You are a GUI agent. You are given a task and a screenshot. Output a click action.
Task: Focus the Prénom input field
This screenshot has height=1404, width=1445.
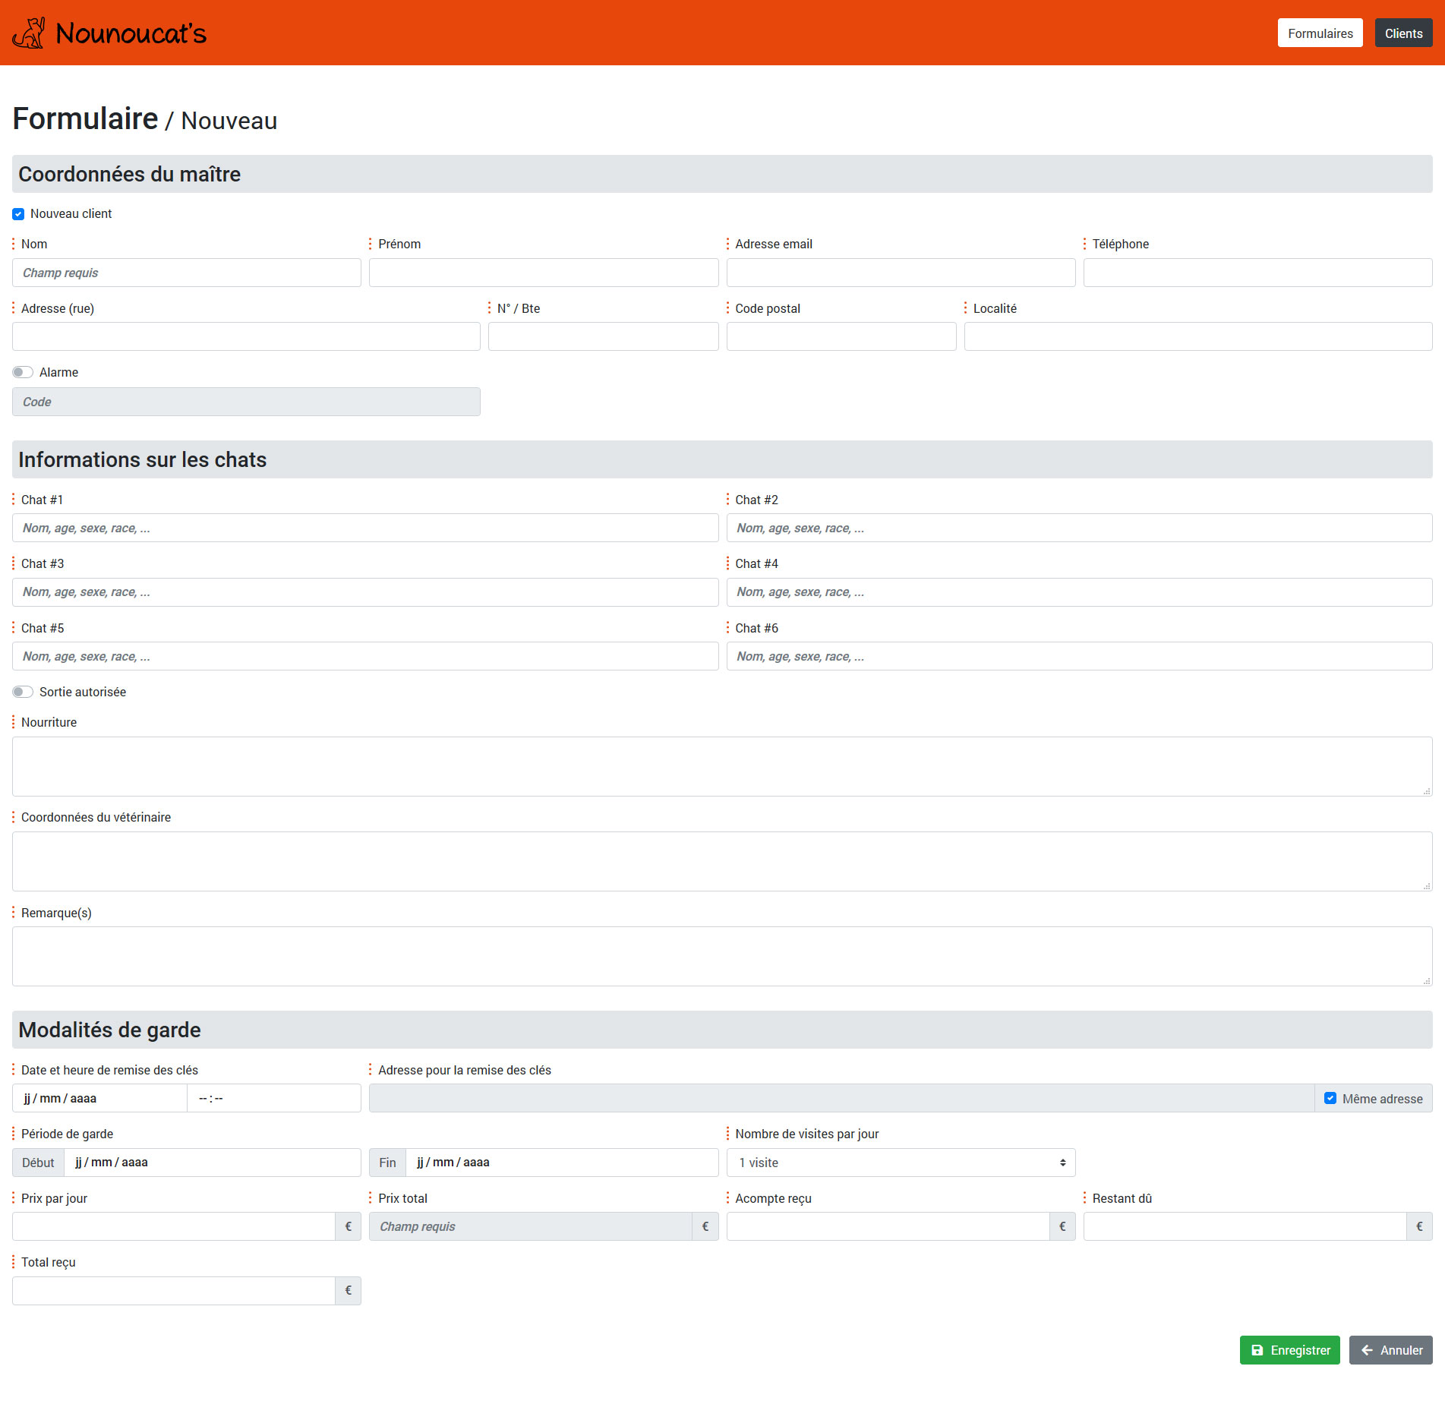544,273
